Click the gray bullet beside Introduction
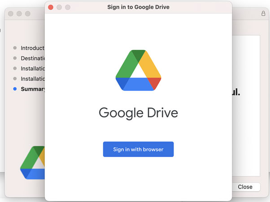The width and height of the screenshot is (270, 202). [15, 48]
